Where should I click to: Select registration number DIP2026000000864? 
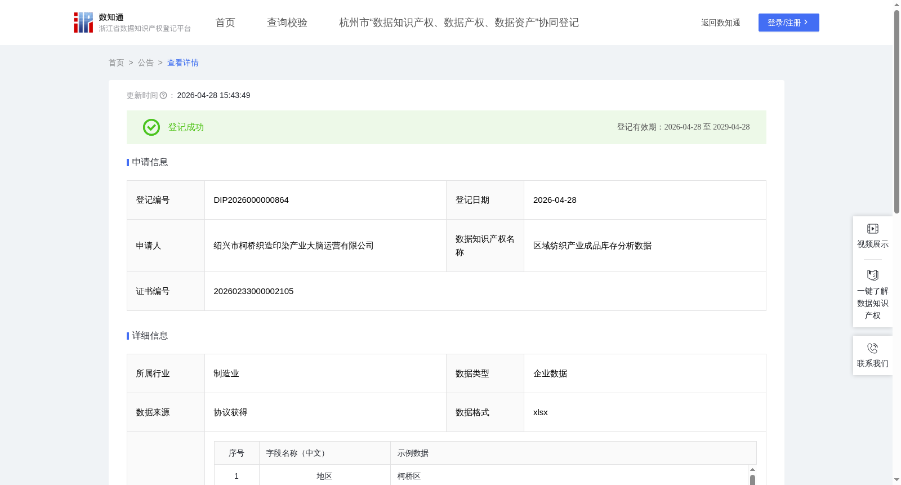click(251, 200)
